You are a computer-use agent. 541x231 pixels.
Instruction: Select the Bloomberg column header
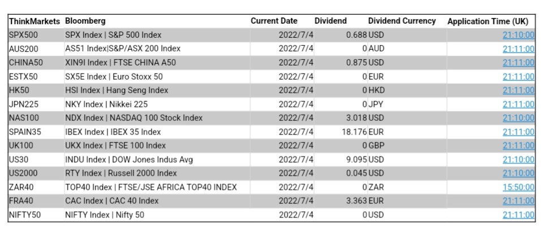tap(85, 21)
